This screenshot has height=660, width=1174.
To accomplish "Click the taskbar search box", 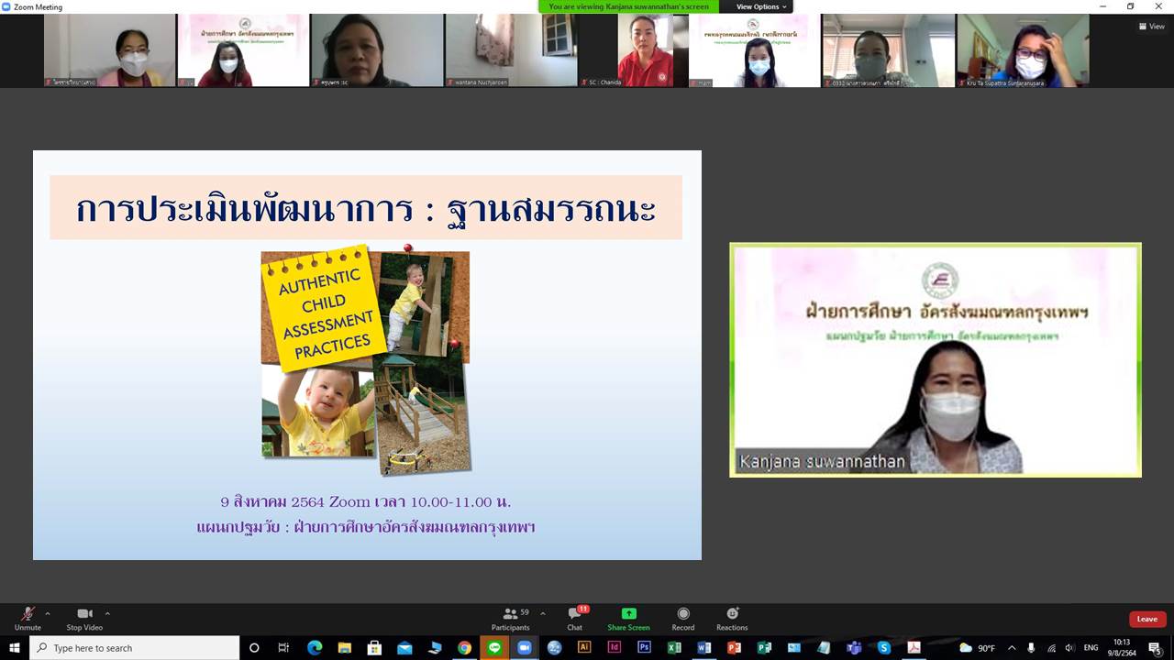I will [x=135, y=648].
